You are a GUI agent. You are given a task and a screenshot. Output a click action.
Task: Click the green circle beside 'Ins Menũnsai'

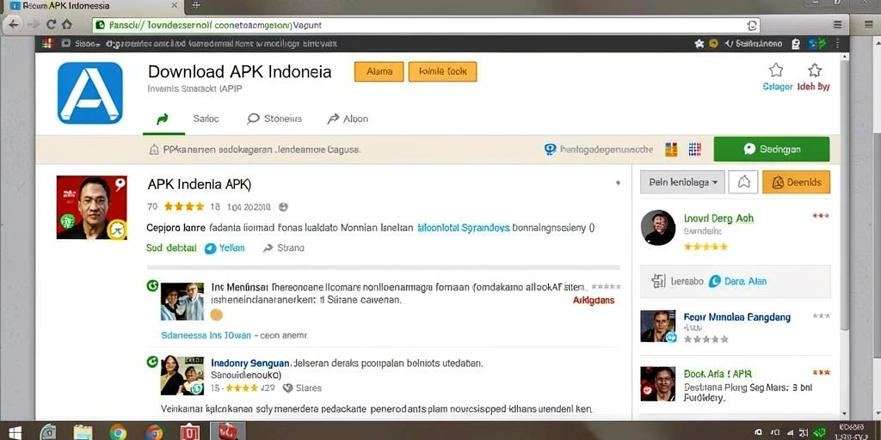pos(152,286)
